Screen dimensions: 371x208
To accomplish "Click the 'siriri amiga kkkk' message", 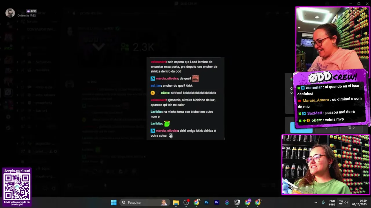I will coord(183,133).
